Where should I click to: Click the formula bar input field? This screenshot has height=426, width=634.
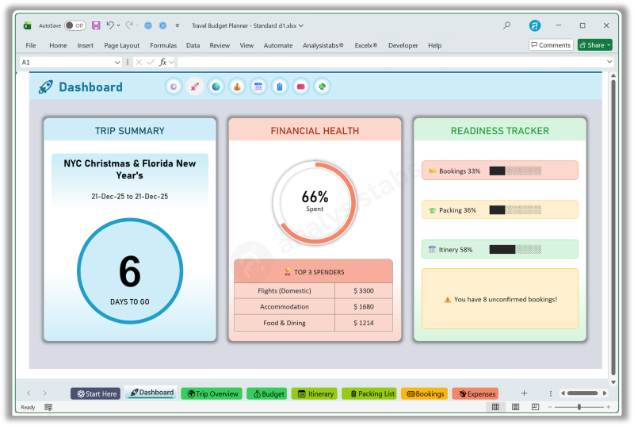point(391,63)
